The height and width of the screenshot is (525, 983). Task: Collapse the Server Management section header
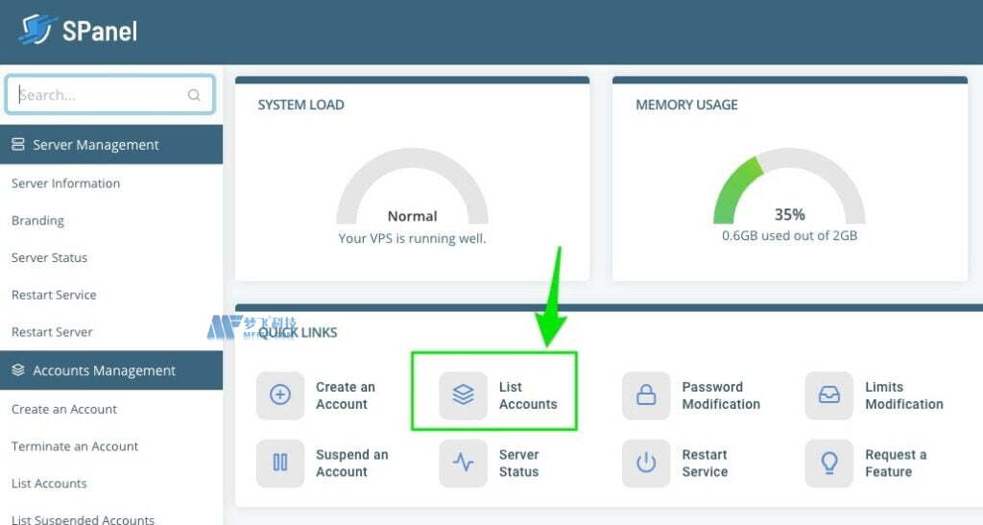point(111,145)
